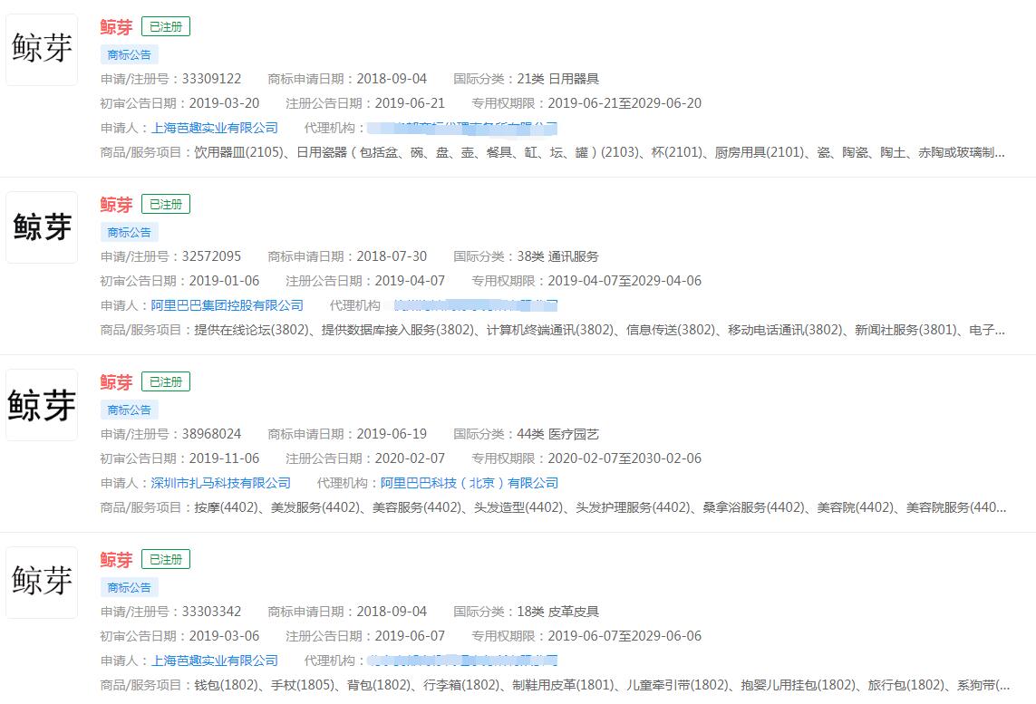Click services list starting with 按摩(4402)
Image resolution: width=1036 pixels, height=704 pixels.
tap(600, 508)
